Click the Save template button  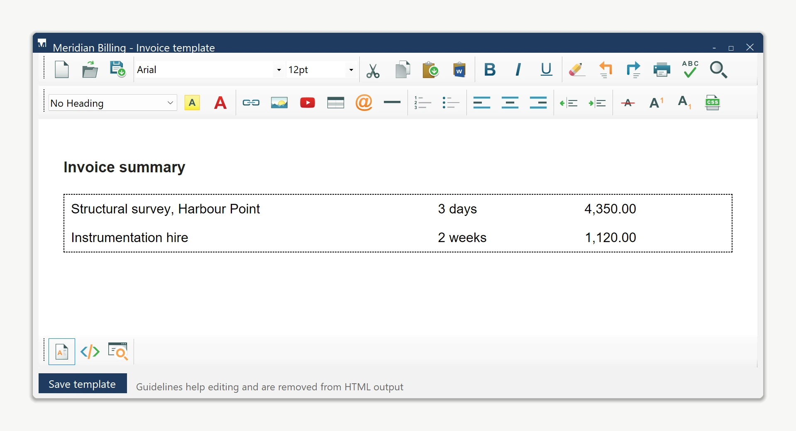coord(83,384)
